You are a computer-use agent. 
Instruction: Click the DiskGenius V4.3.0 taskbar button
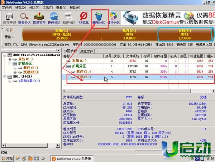point(72,158)
